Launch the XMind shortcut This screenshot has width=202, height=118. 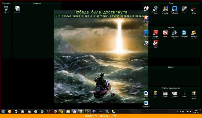point(165,34)
